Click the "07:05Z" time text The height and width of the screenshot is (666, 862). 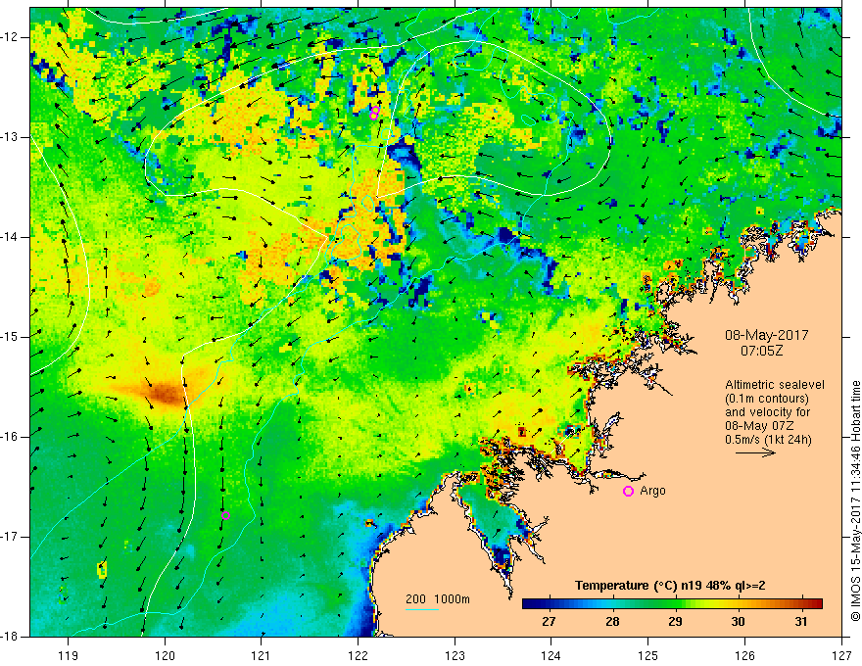pos(761,350)
